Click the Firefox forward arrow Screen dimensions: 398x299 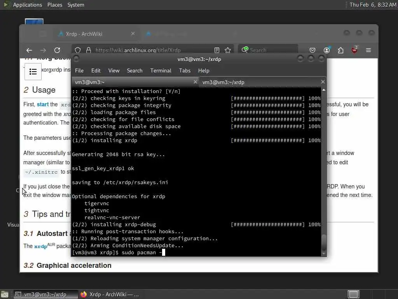pos(43,50)
